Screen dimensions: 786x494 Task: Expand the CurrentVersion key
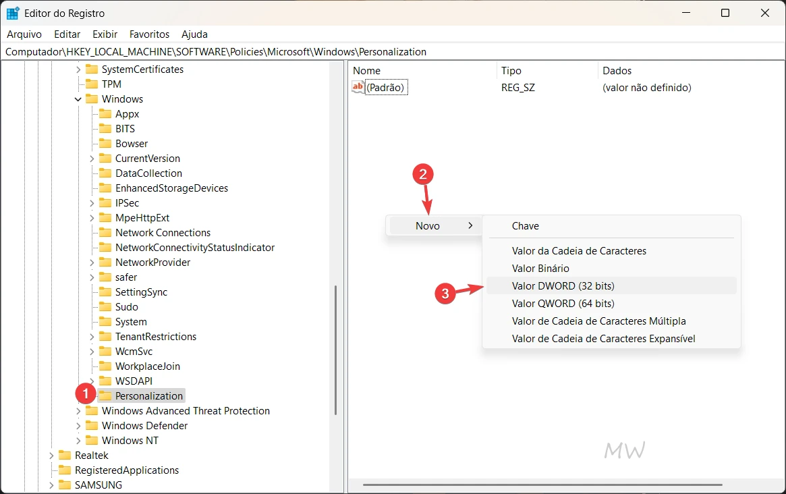[x=92, y=159]
